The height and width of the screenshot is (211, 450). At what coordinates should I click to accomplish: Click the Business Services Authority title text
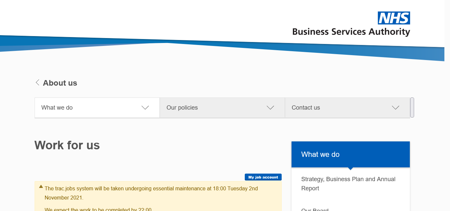click(x=351, y=32)
